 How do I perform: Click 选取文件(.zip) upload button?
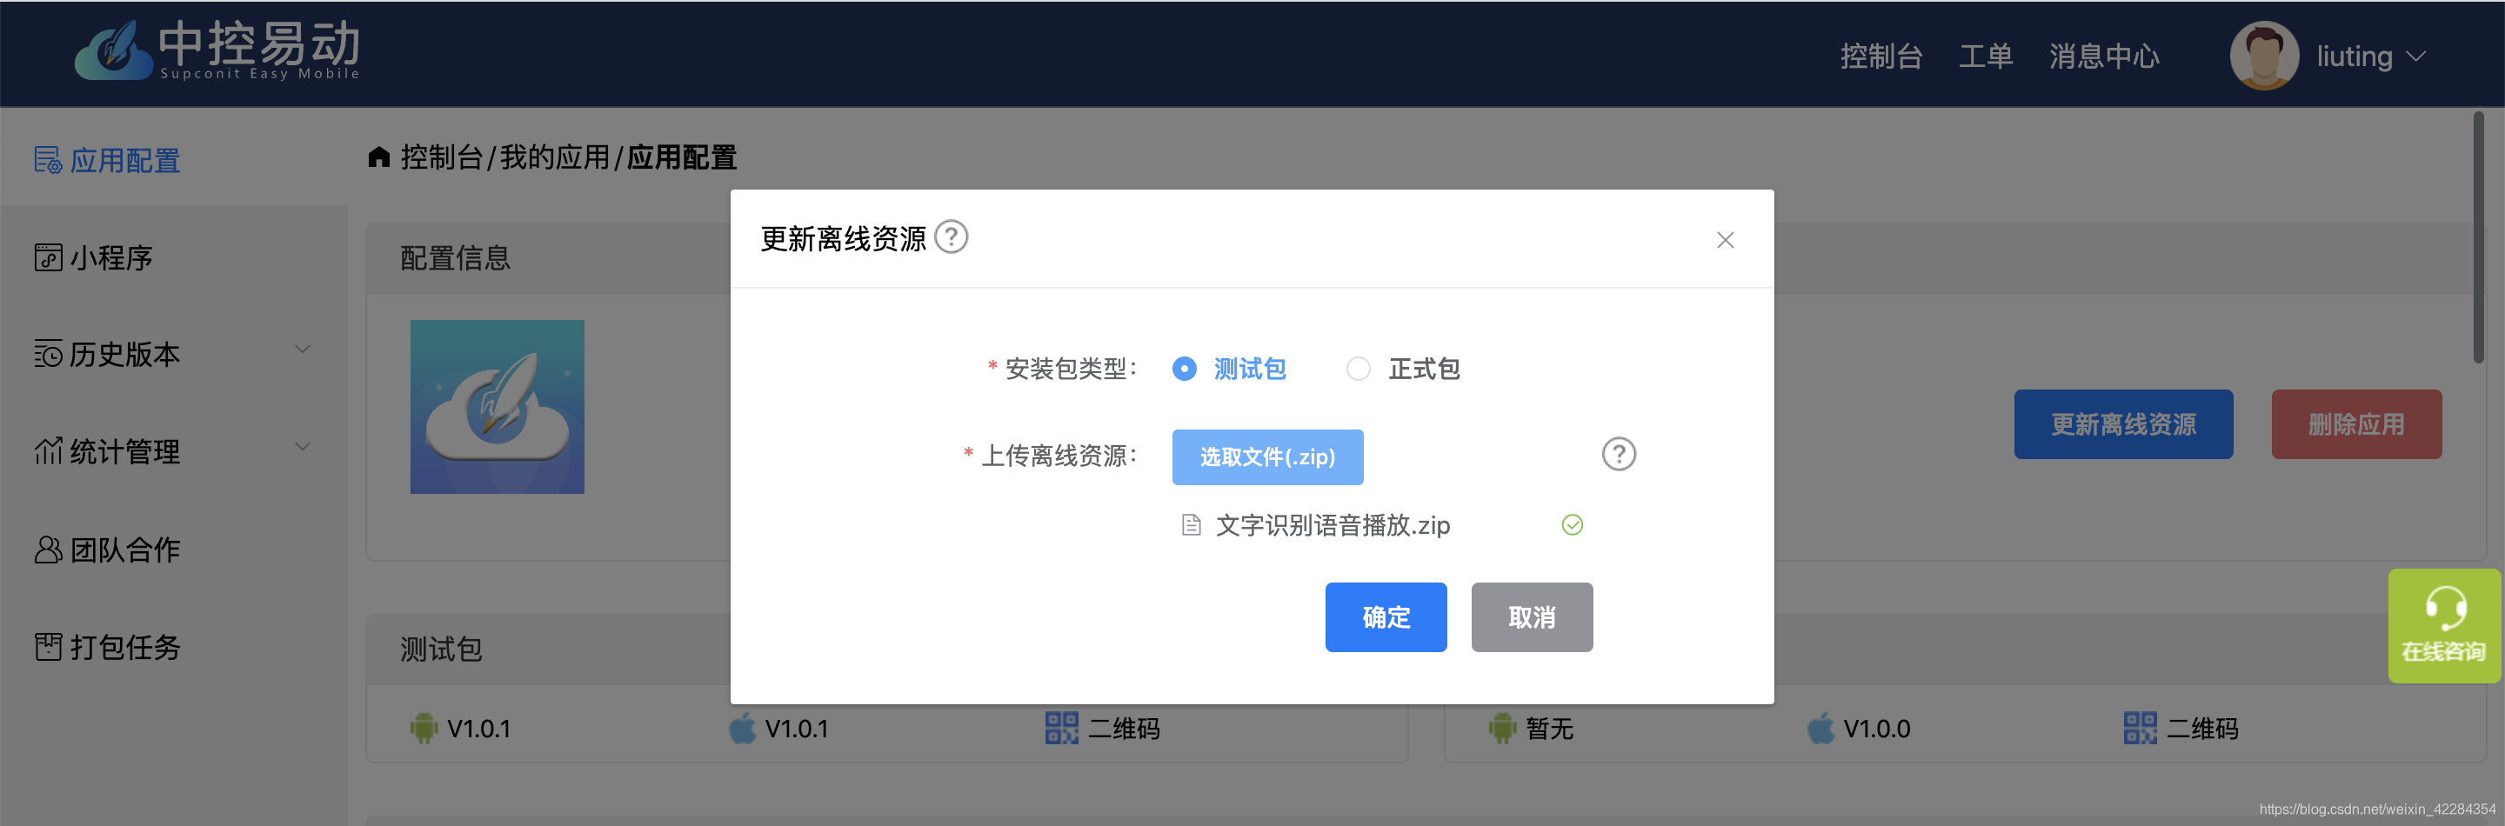coord(1266,456)
